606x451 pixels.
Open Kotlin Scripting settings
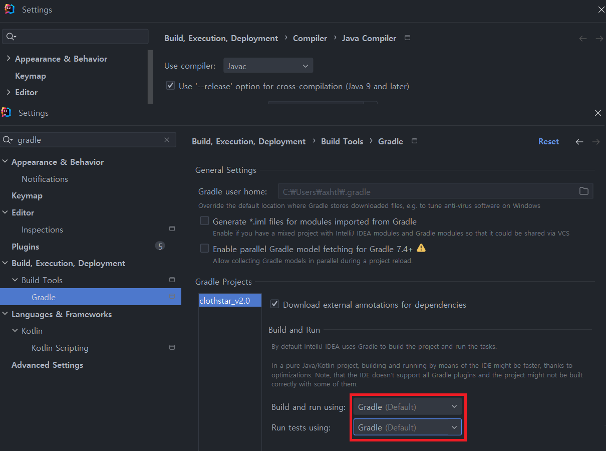(x=60, y=348)
